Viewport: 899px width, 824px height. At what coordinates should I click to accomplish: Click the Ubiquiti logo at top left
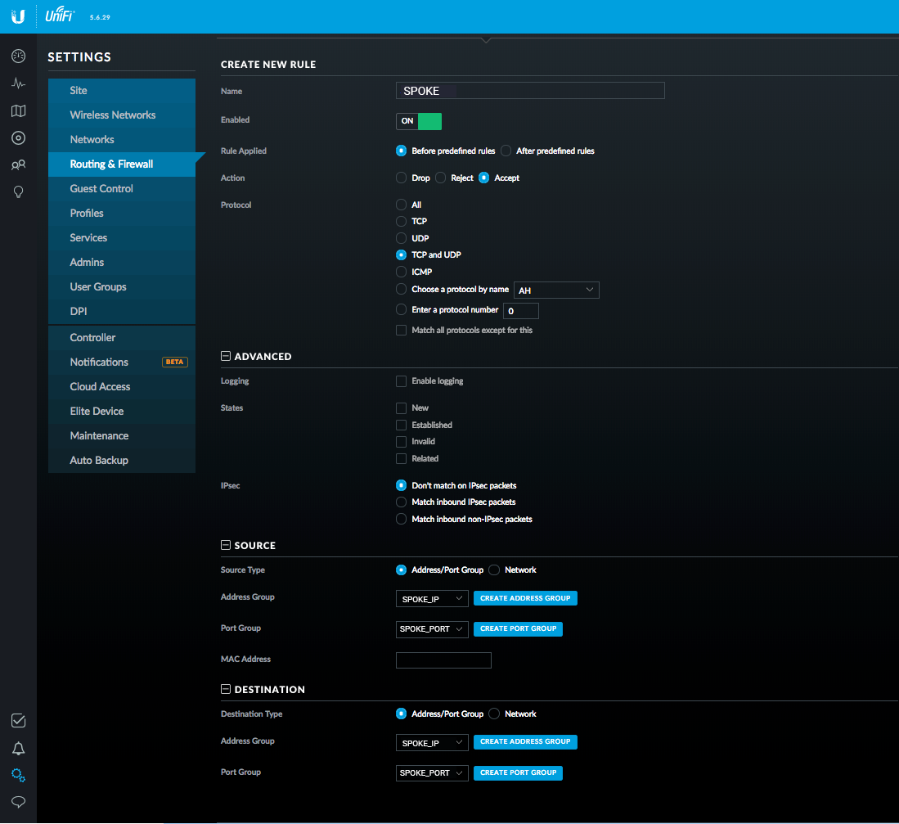point(18,16)
